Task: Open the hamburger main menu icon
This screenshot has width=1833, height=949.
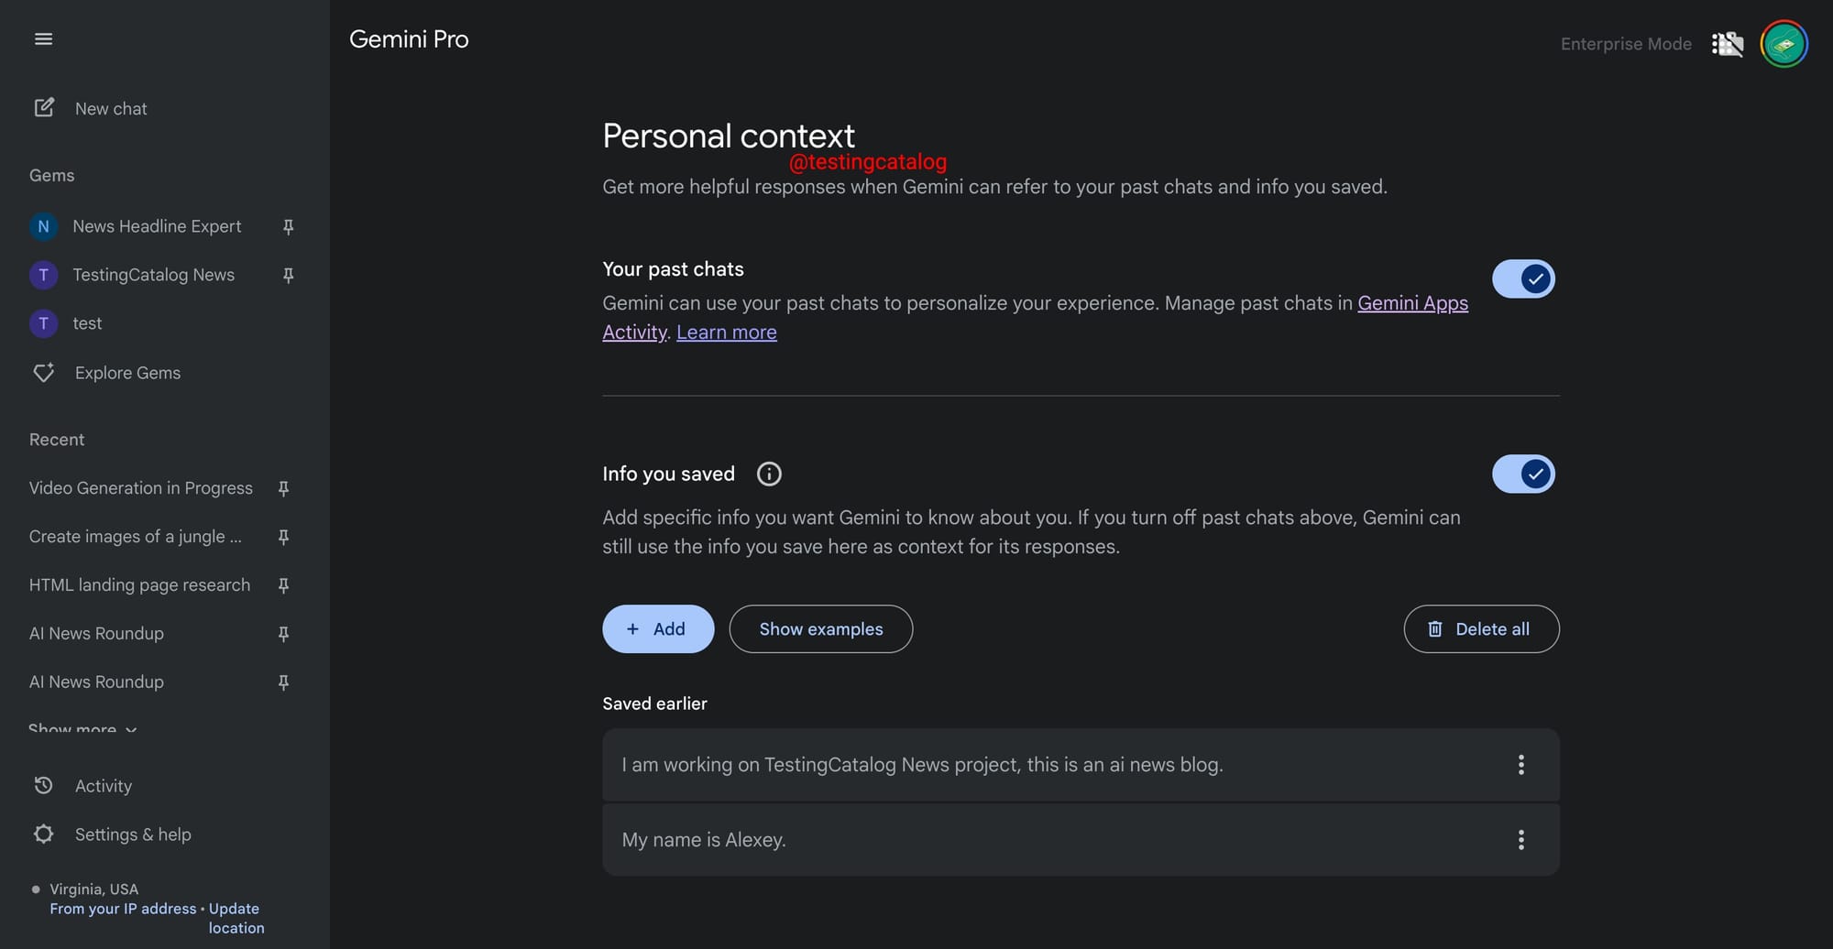Action: (43, 39)
